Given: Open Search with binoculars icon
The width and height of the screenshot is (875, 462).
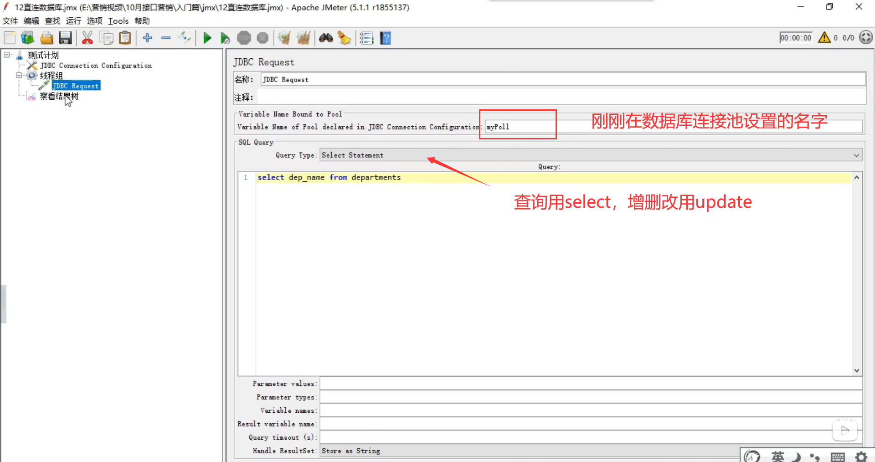Looking at the screenshot, I should pyautogui.click(x=326, y=38).
